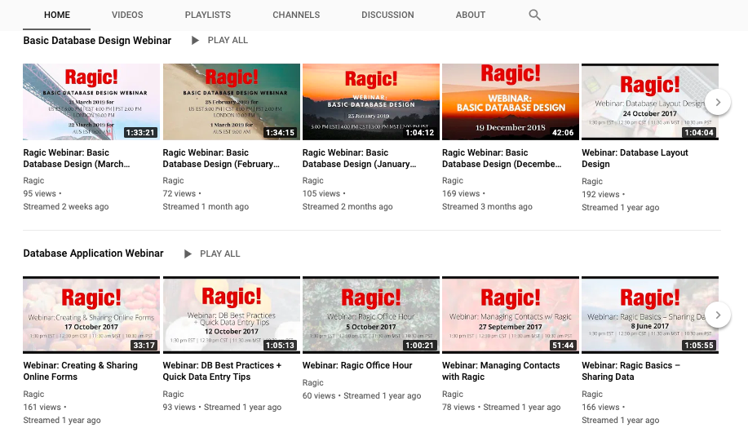Open title 'Webinar: Ragic Basics – Sharing Data'
Image resolution: width=748 pixels, height=441 pixels.
(x=631, y=371)
